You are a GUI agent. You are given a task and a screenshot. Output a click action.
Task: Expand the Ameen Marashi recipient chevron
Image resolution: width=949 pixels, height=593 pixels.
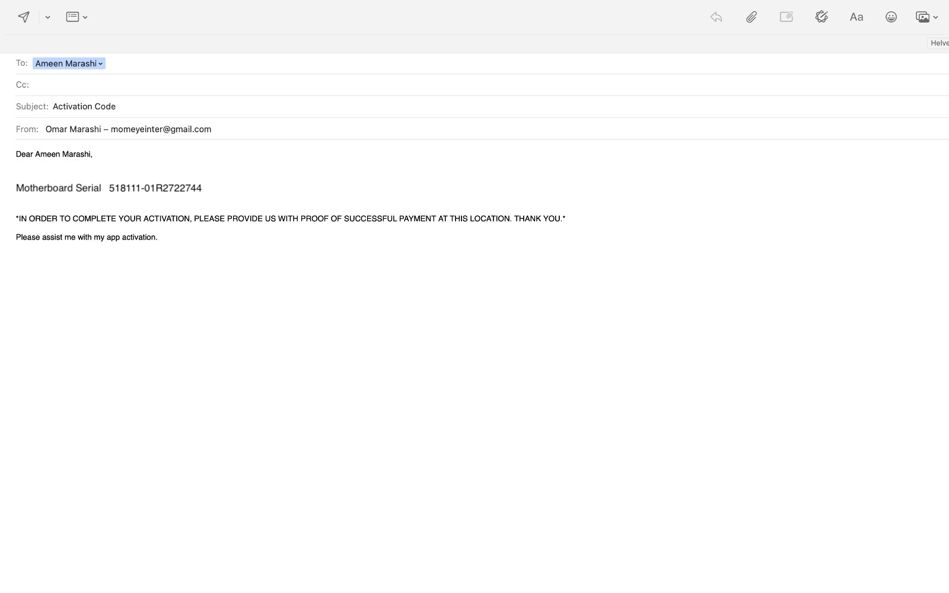[x=100, y=63]
